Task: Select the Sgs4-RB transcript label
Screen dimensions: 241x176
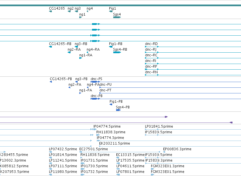Action: (x=120, y=50)
